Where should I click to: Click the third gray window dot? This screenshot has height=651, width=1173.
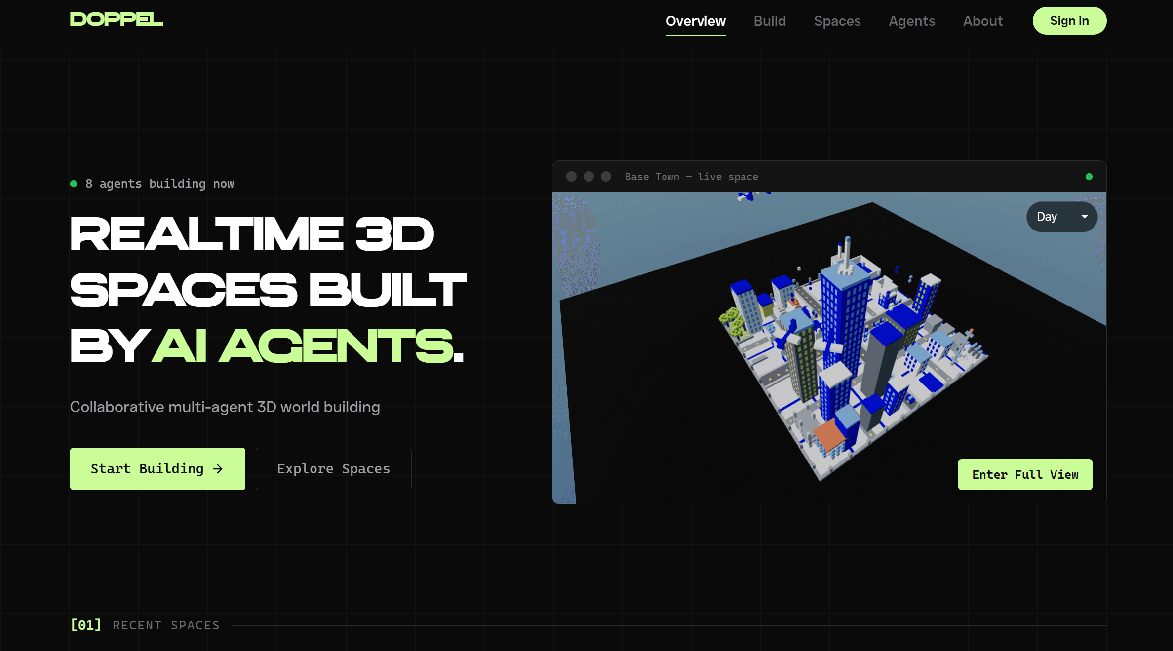(x=606, y=177)
